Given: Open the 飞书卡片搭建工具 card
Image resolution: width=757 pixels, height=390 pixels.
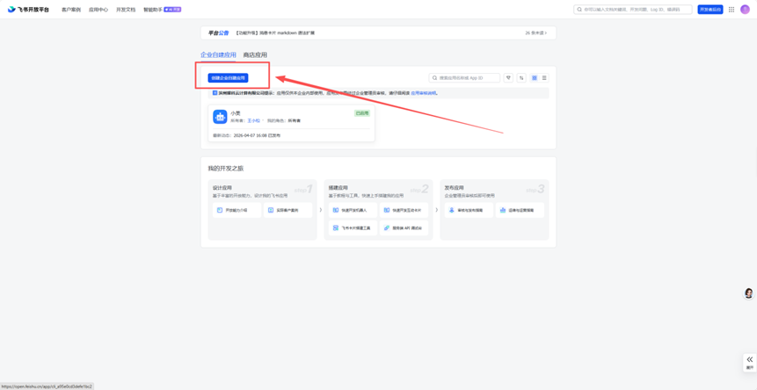Looking at the screenshot, I should [x=353, y=227].
